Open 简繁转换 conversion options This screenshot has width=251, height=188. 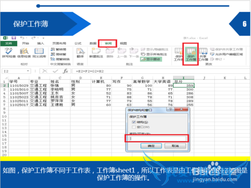coord(60,59)
